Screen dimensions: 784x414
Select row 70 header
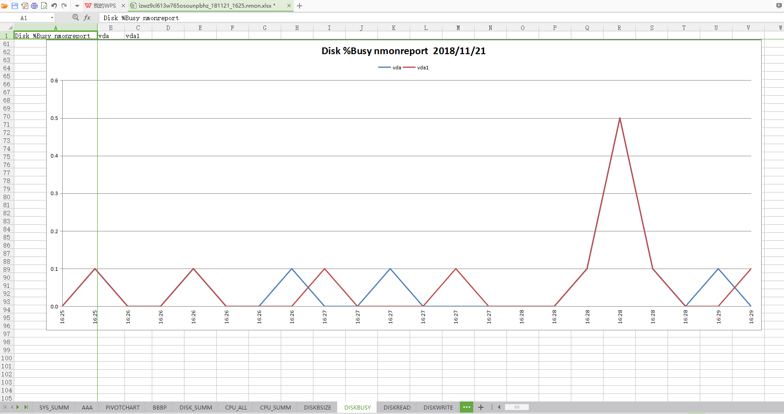point(7,116)
